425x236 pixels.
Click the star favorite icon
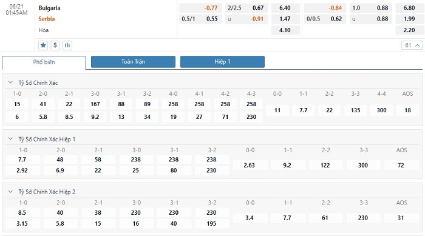(x=43, y=46)
